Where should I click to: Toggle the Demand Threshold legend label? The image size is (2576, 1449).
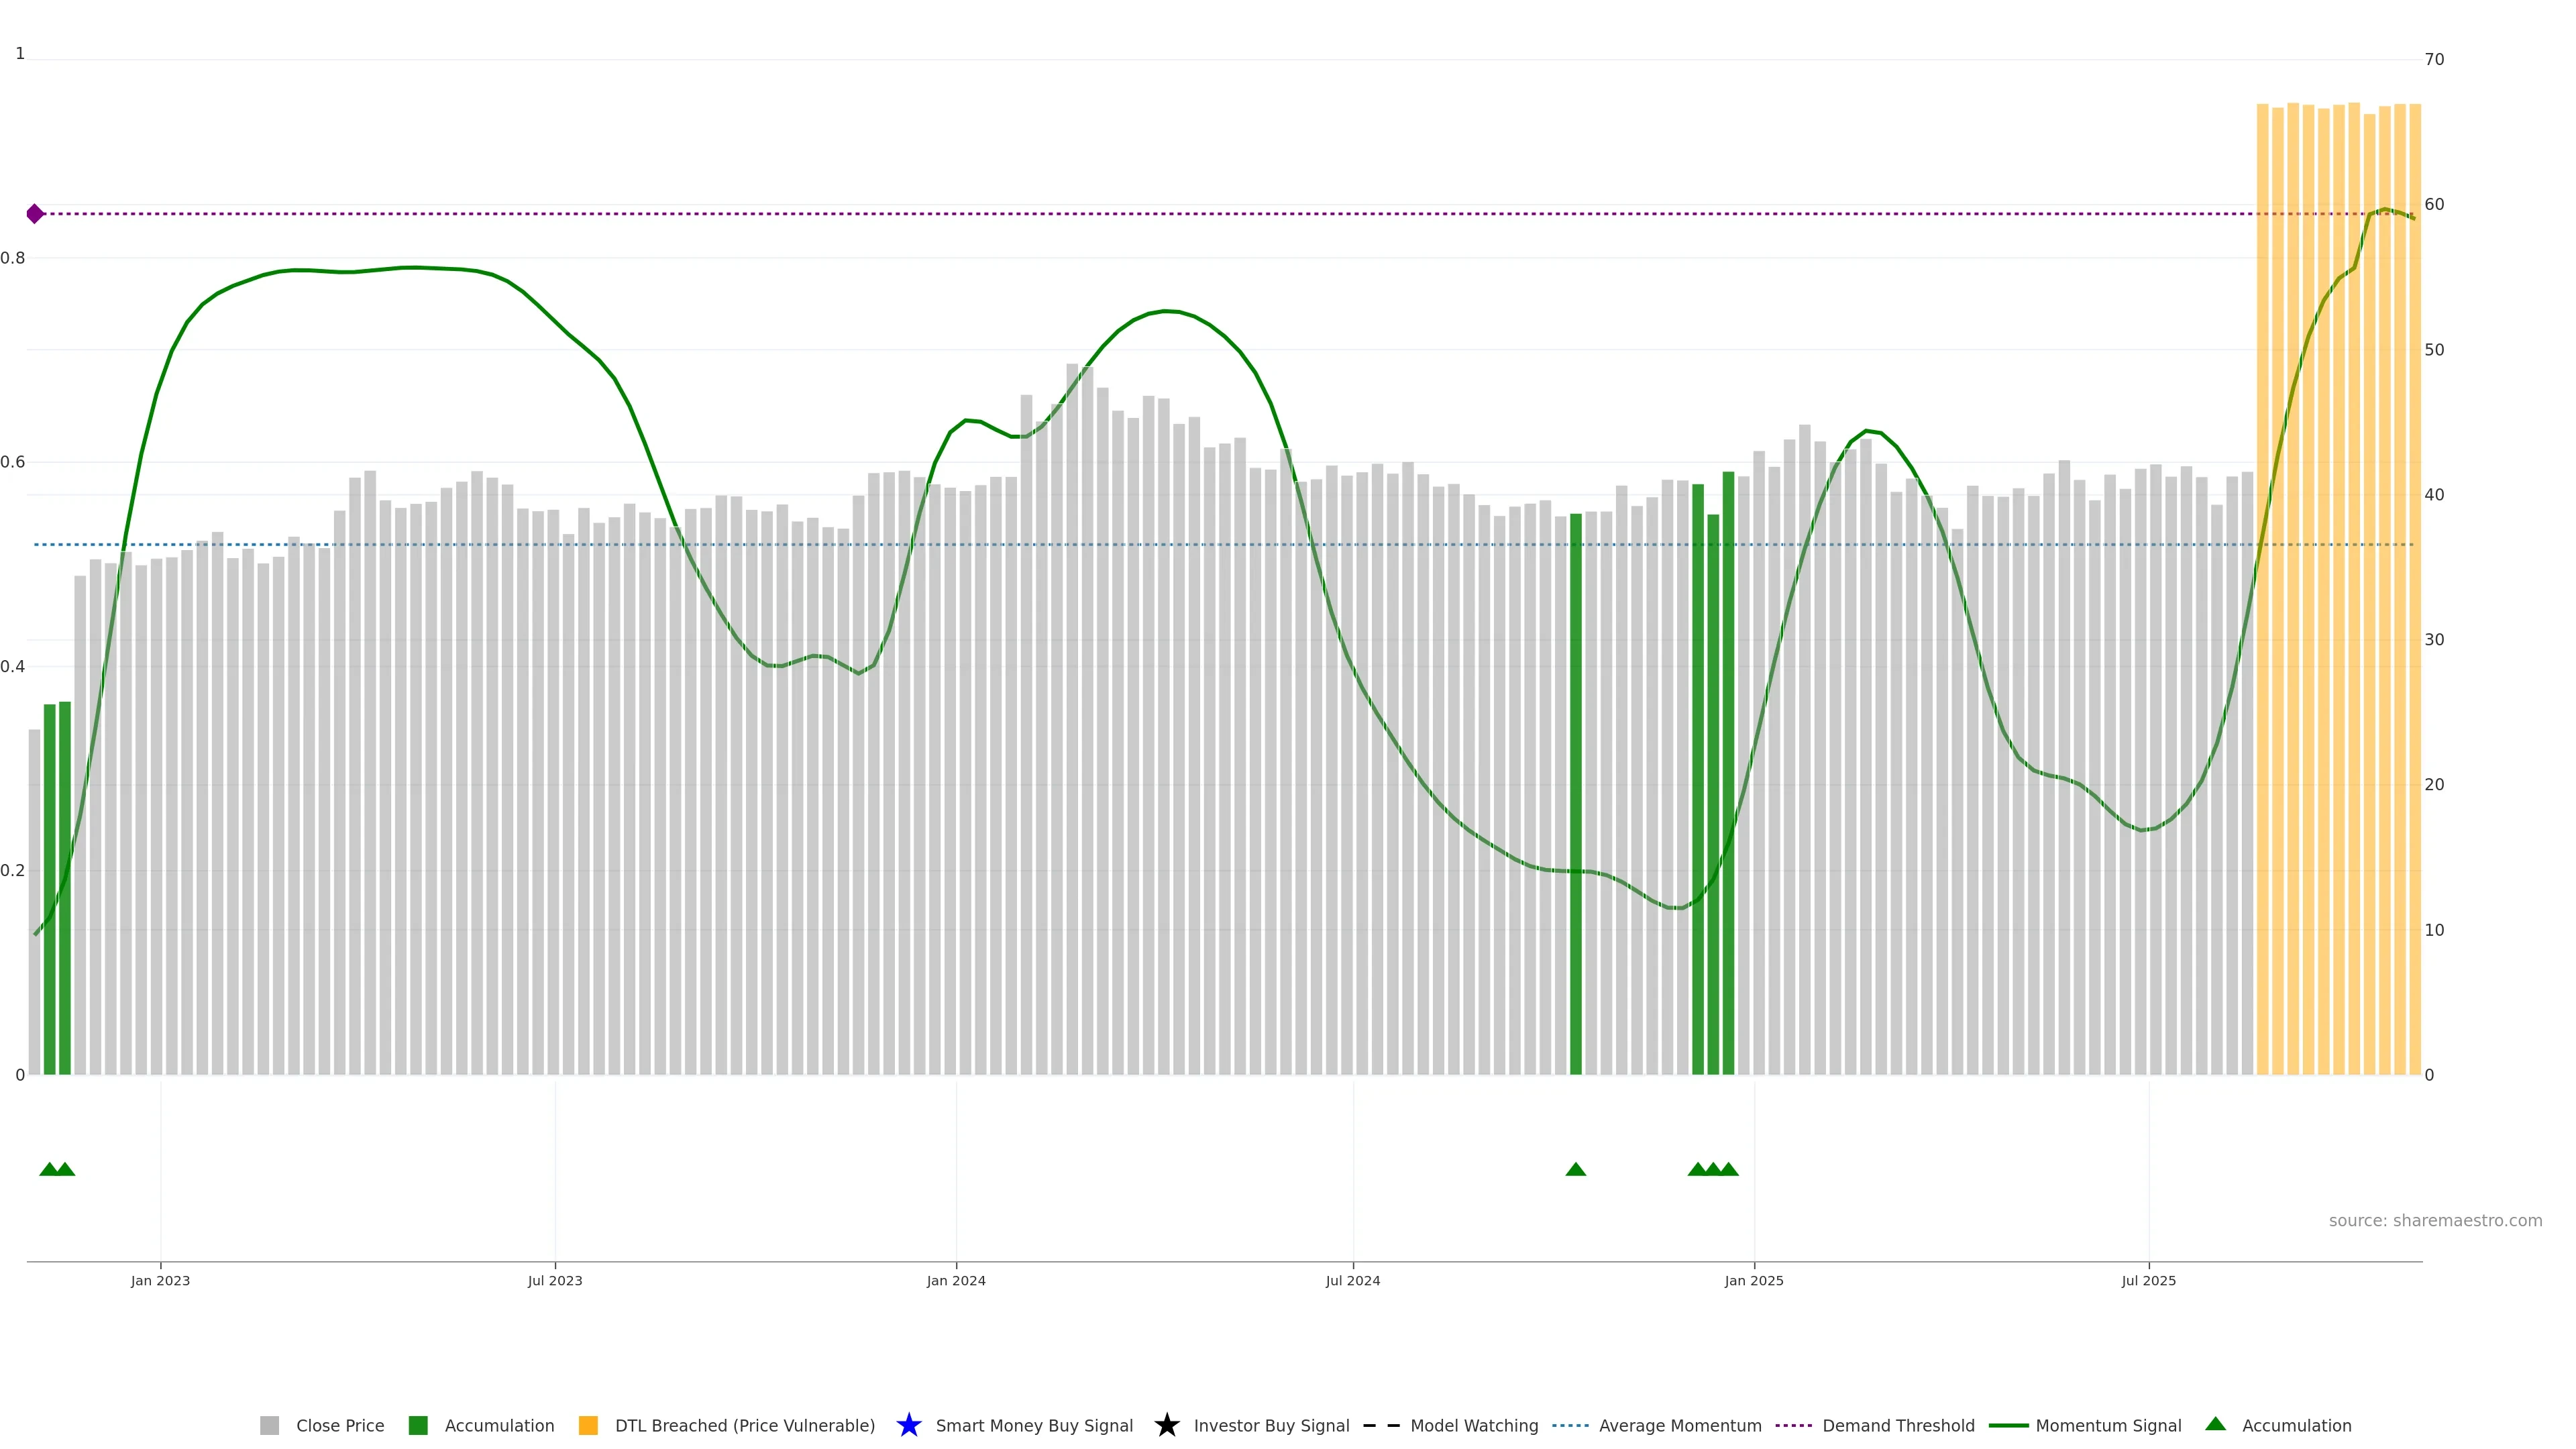1898,1425
